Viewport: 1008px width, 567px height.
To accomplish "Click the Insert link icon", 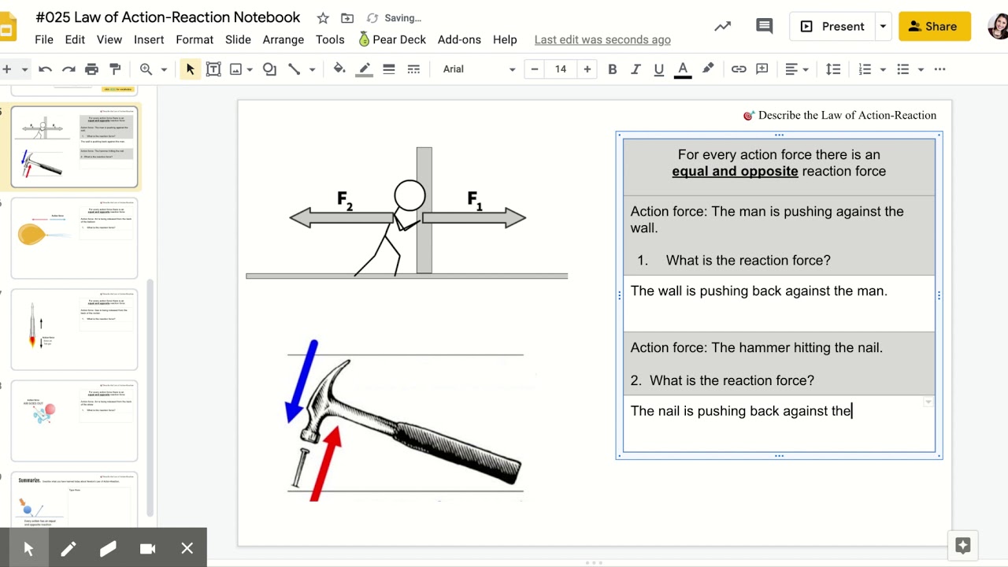I will [739, 69].
